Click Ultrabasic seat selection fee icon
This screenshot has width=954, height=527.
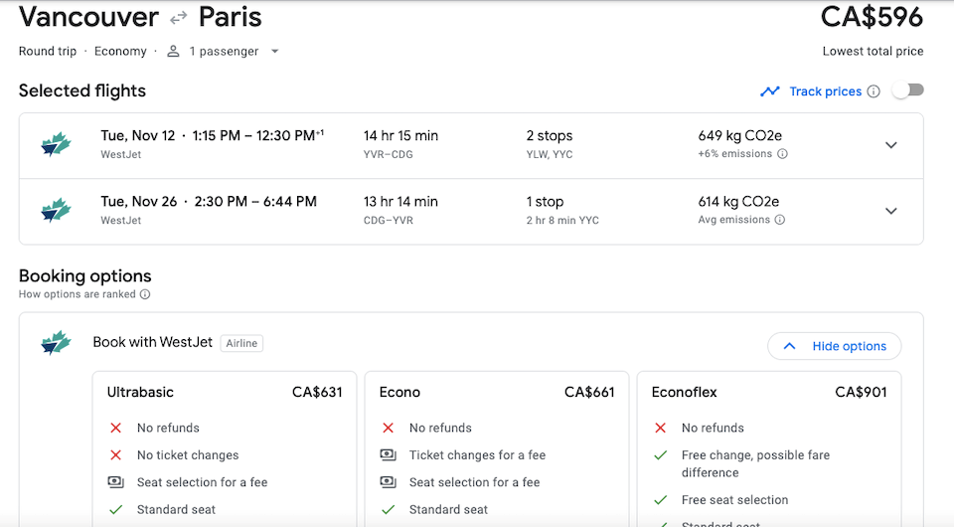click(115, 482)
